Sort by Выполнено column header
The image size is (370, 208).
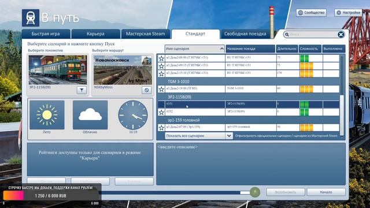pyautogui.click(x=334, y=49)
